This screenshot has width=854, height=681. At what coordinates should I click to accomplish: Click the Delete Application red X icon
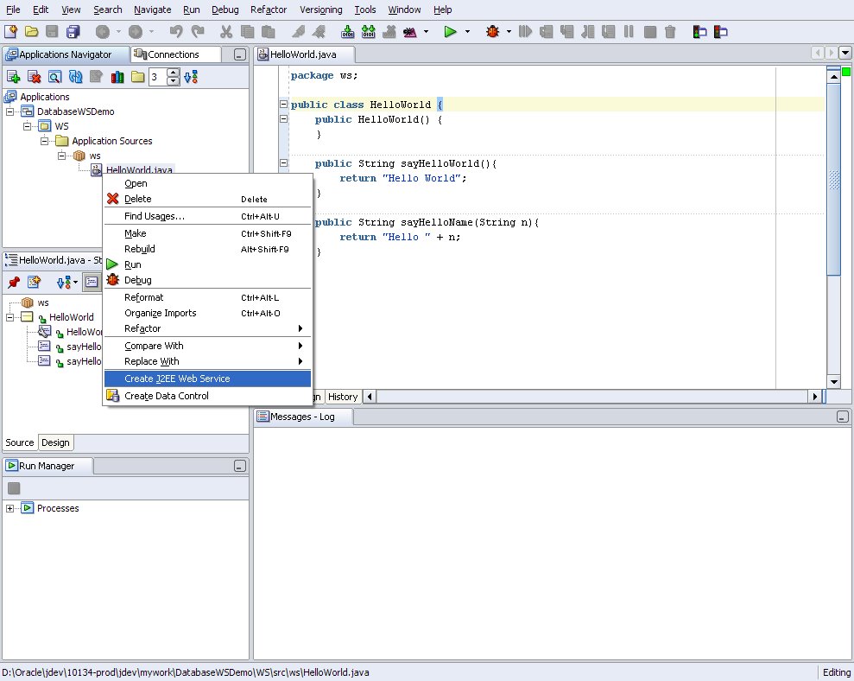(34, 77)
